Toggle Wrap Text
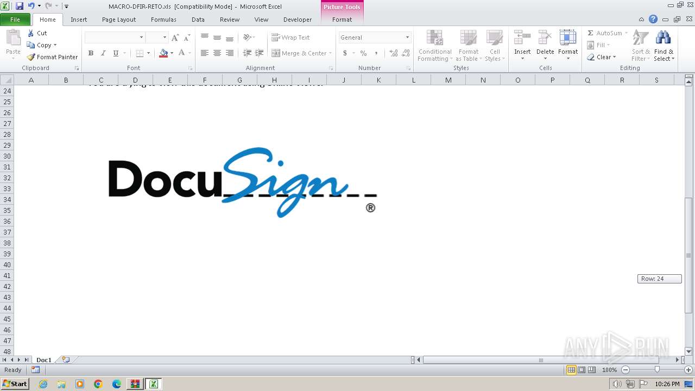 (290, 37)
